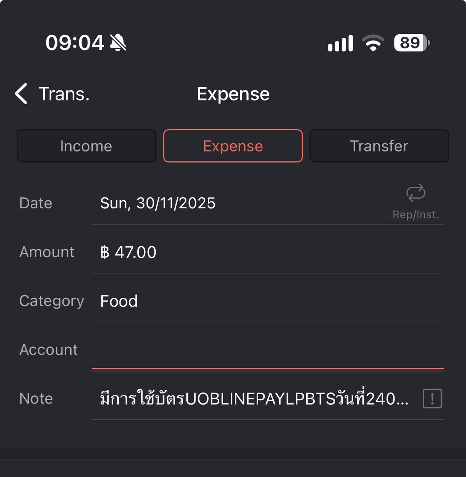Open the Category field showing Food
466x477 pixels.
click(268, 301)
